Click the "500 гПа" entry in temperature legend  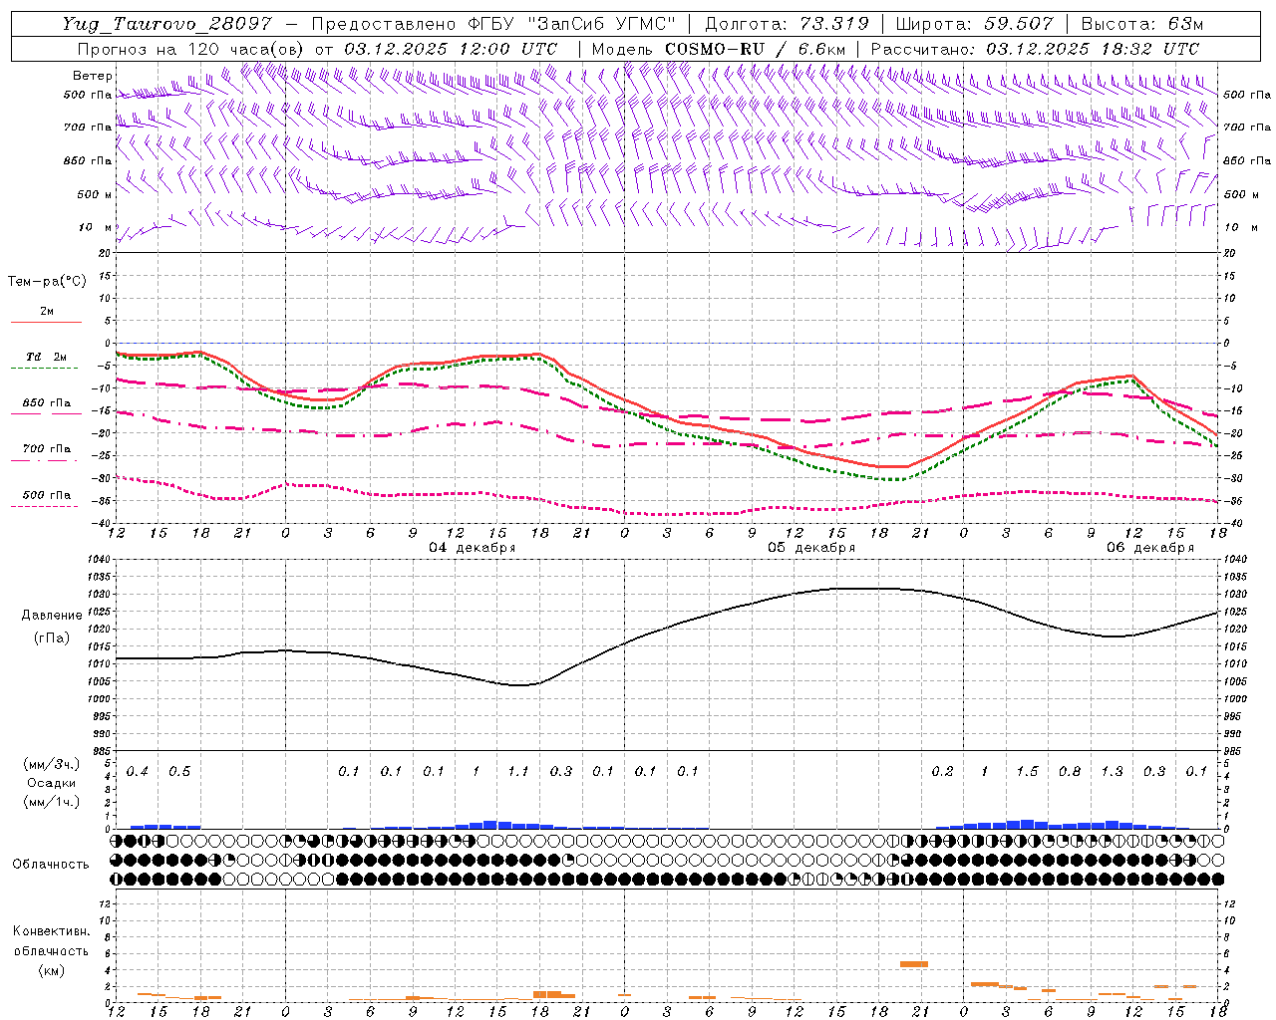coord(46,495)
